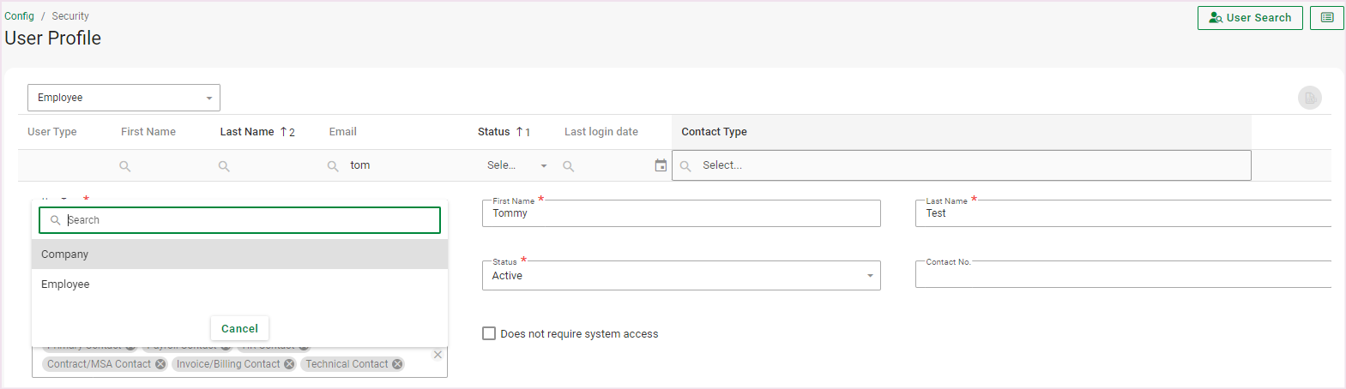Click the grayed-out export file icon

1309,99
